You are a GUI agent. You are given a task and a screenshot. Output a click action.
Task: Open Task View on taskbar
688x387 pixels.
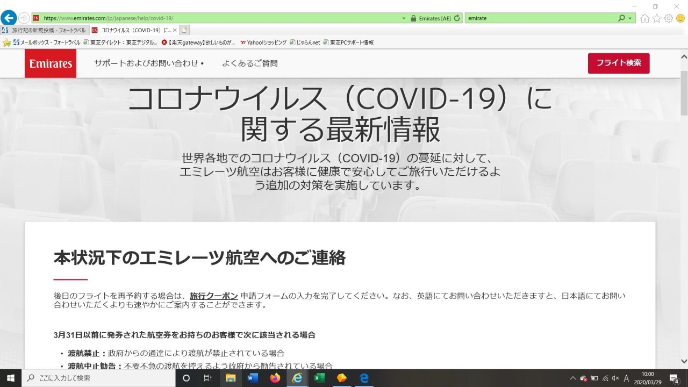tap(208, 378)
